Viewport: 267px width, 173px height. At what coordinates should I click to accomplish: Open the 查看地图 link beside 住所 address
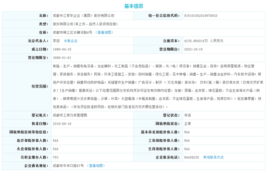pyautogui.click(x=104, y=32)
